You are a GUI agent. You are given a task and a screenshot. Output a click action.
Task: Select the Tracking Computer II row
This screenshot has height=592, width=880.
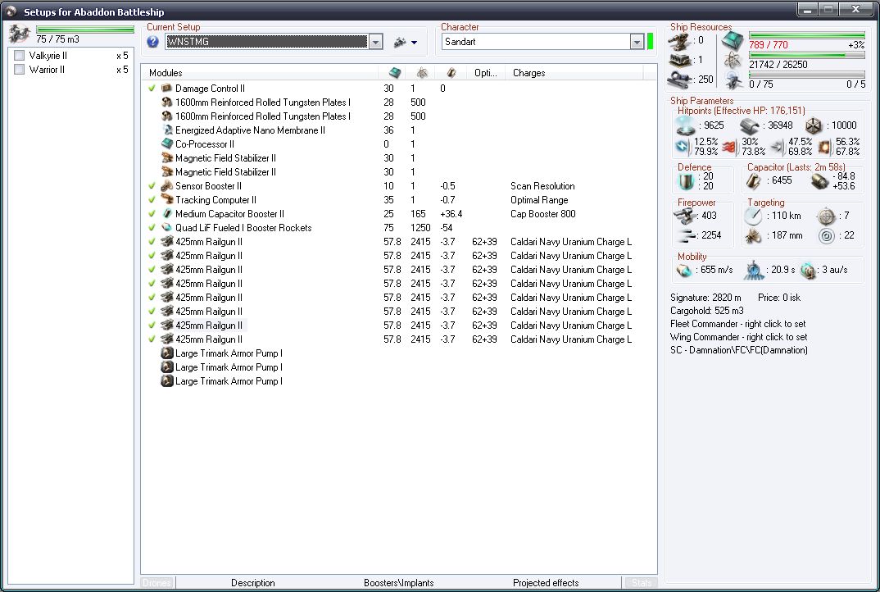(215, 200)
